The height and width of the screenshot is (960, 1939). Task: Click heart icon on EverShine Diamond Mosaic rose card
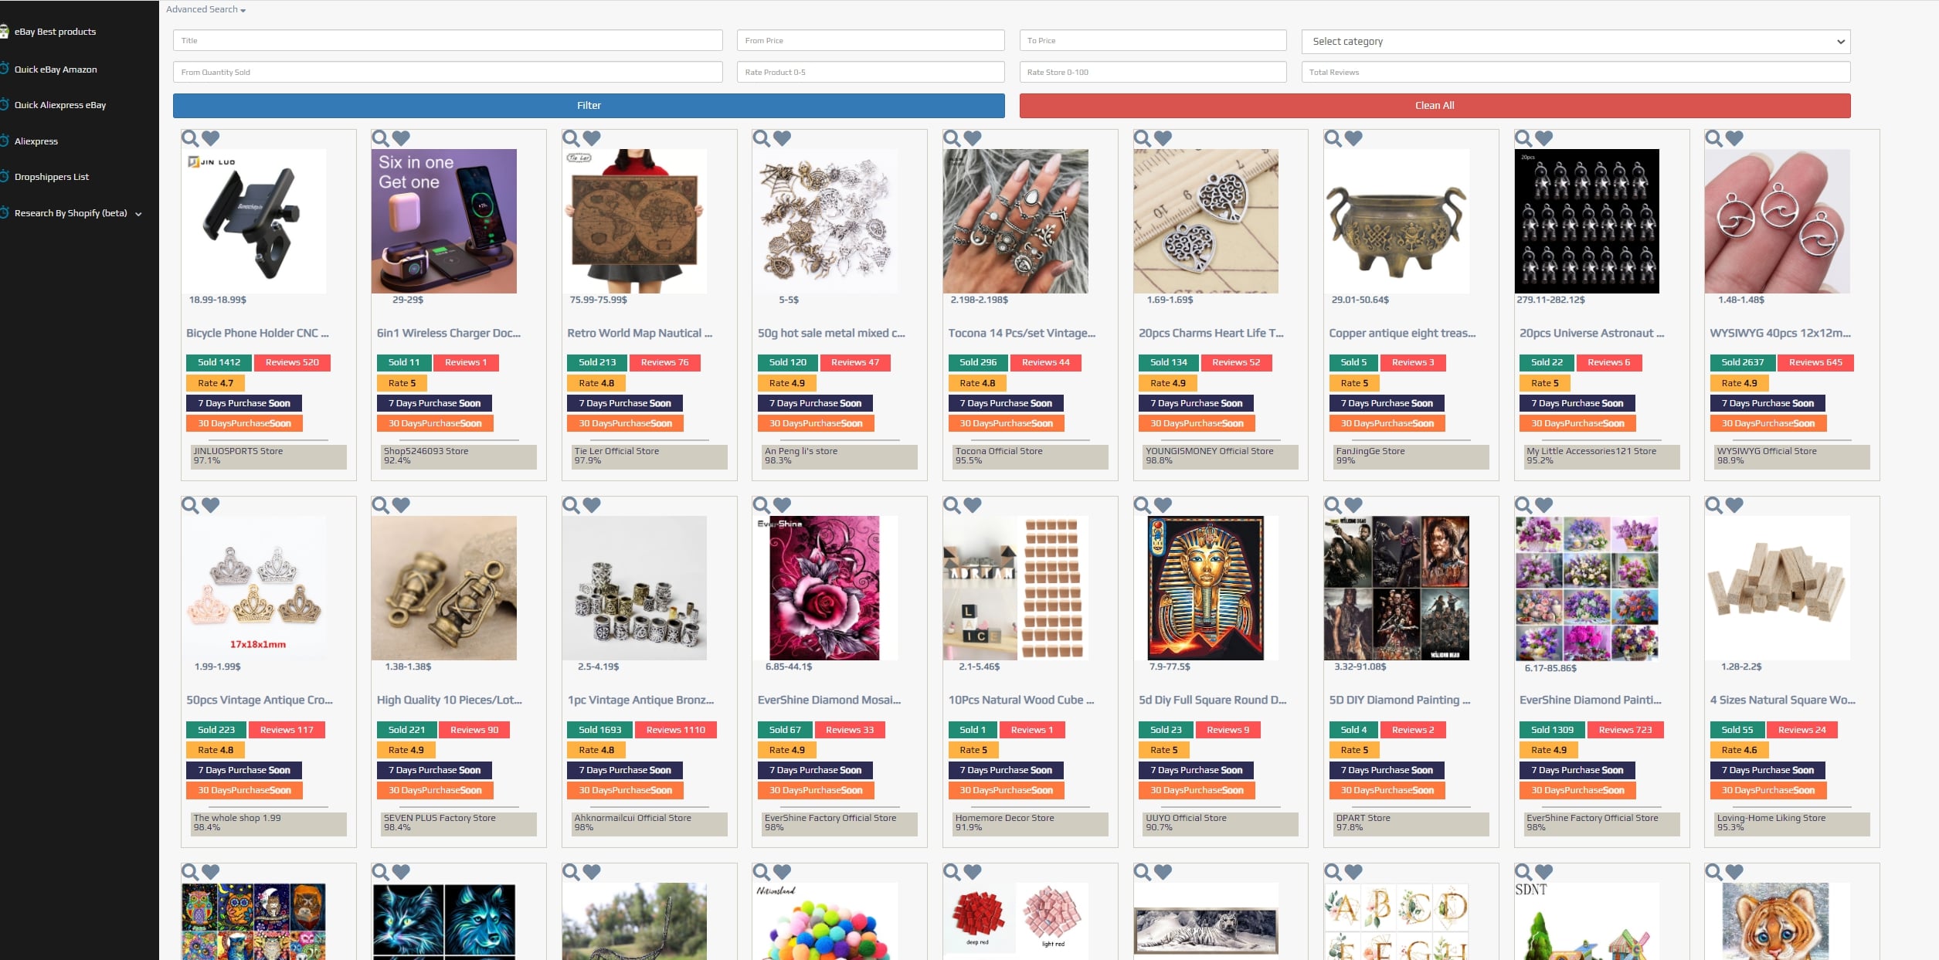tap(782, 505)
